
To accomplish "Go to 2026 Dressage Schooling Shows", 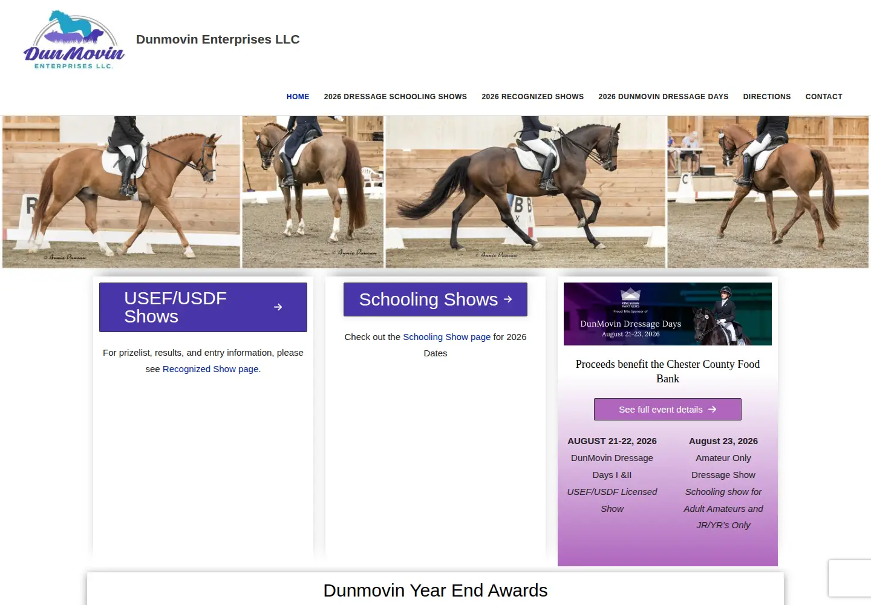I will coord(396,97).
